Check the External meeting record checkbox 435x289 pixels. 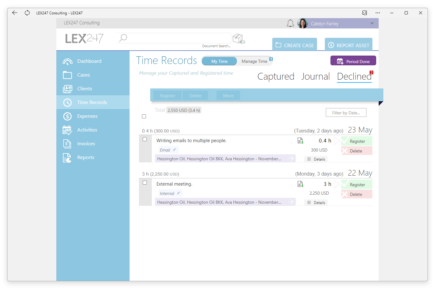click(x=145, y=183)
